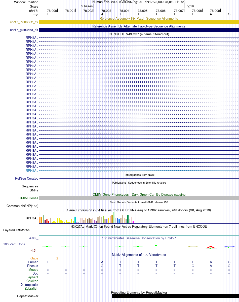Select the 'RefSeq Curated' track label
The height and width of the screenshot is (302, 239).
pos(27,179)
